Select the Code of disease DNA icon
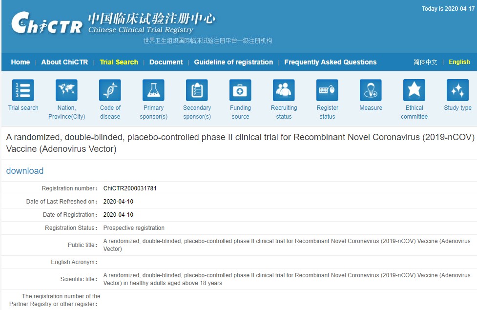The image size is (477, 310). (110, 90)
